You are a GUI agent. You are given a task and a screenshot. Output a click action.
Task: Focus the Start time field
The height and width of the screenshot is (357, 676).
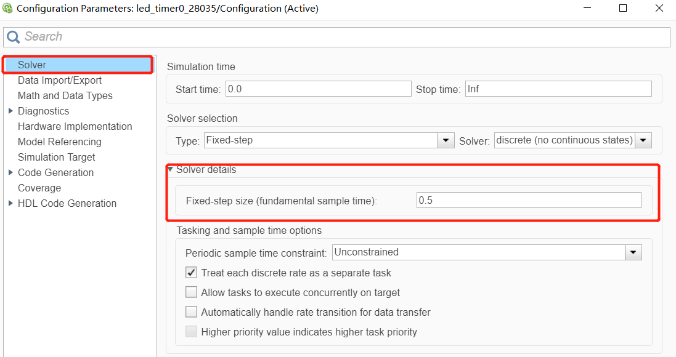318,89
